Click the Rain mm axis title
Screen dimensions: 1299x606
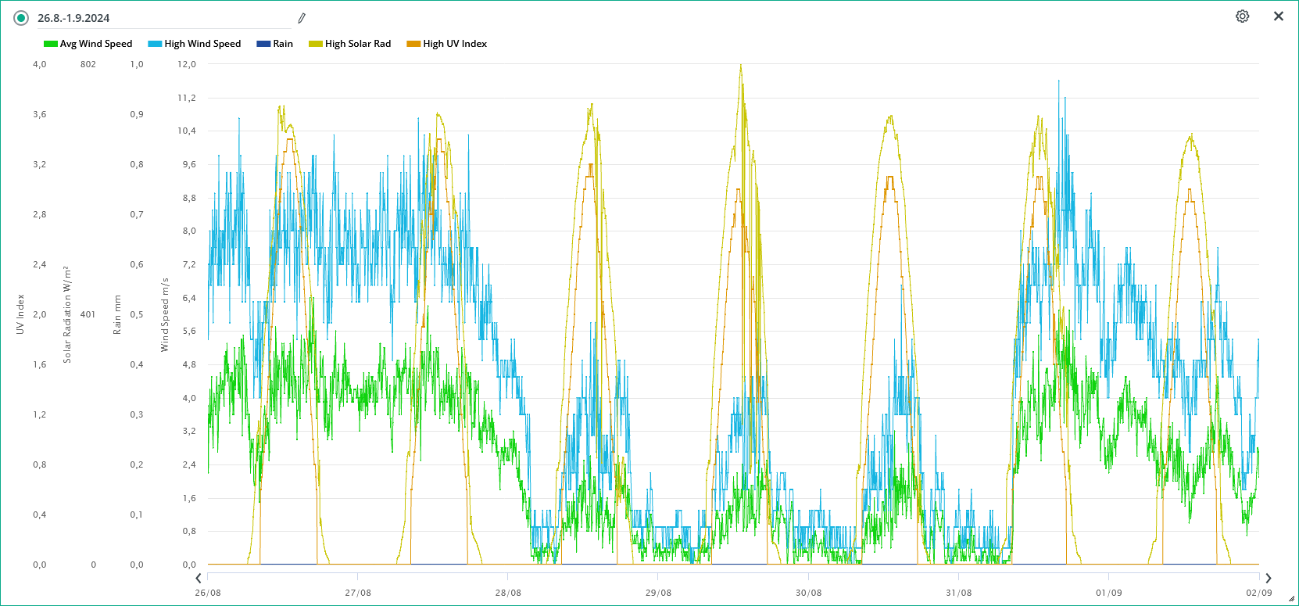tap(117, 314)
